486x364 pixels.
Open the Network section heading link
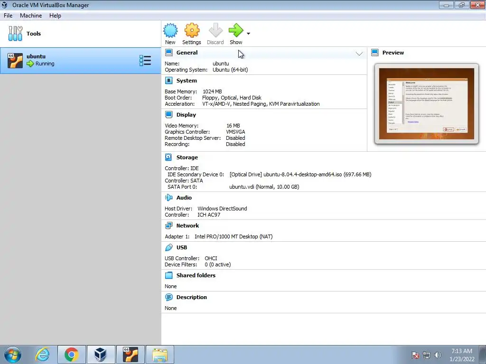coord(187,225)
